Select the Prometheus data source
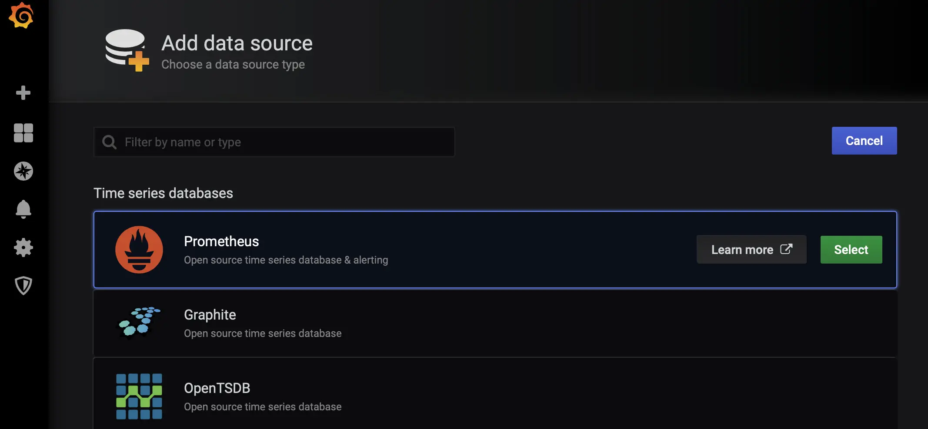 [851, 250]
